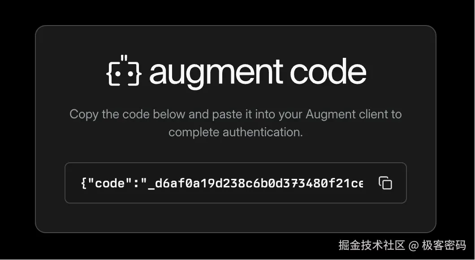The image size is (475, 260).
Task: Click the "Copy the code below" instruction line
Action: (236, 115)
